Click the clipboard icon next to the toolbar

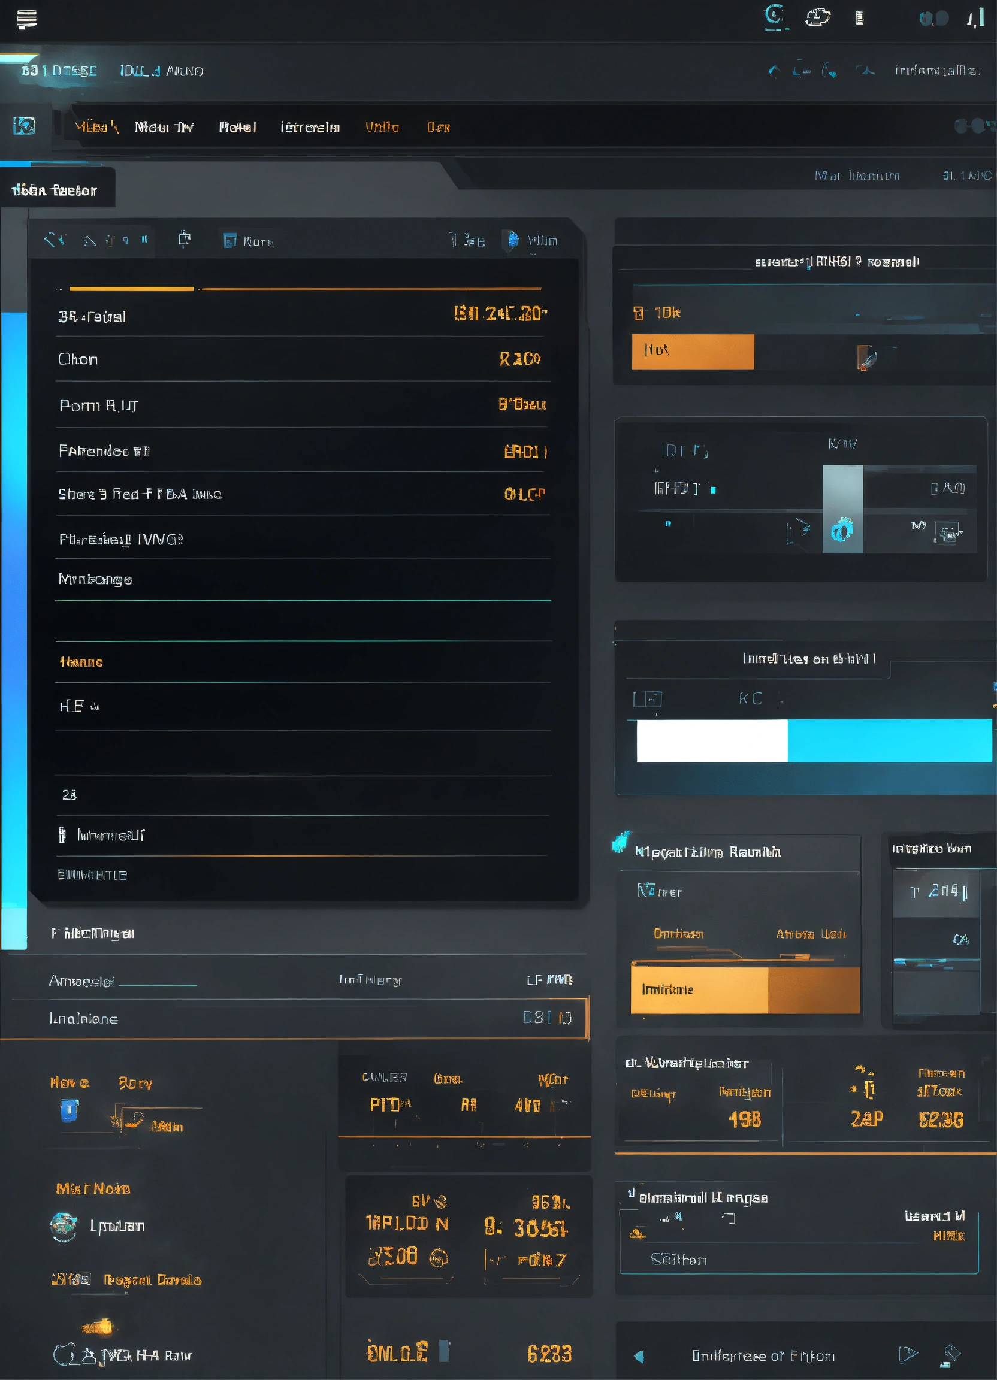pos(185,239)
